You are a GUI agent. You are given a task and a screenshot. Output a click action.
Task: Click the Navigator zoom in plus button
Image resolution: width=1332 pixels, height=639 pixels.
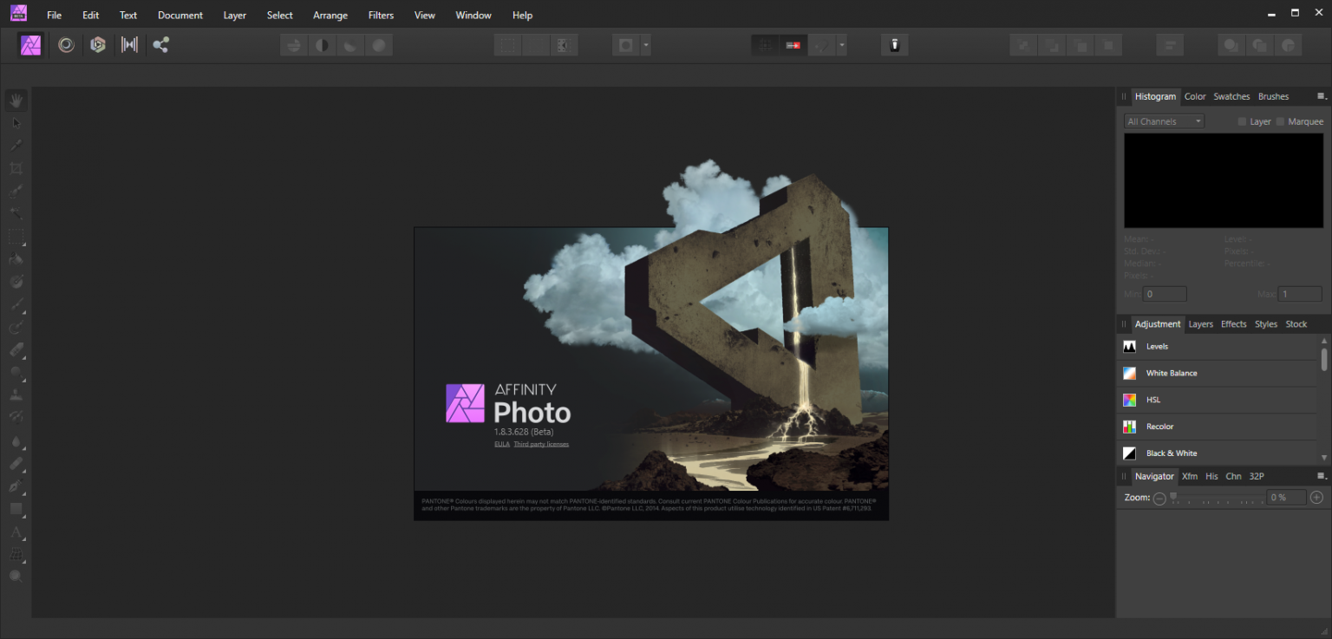pos(1316,498)
